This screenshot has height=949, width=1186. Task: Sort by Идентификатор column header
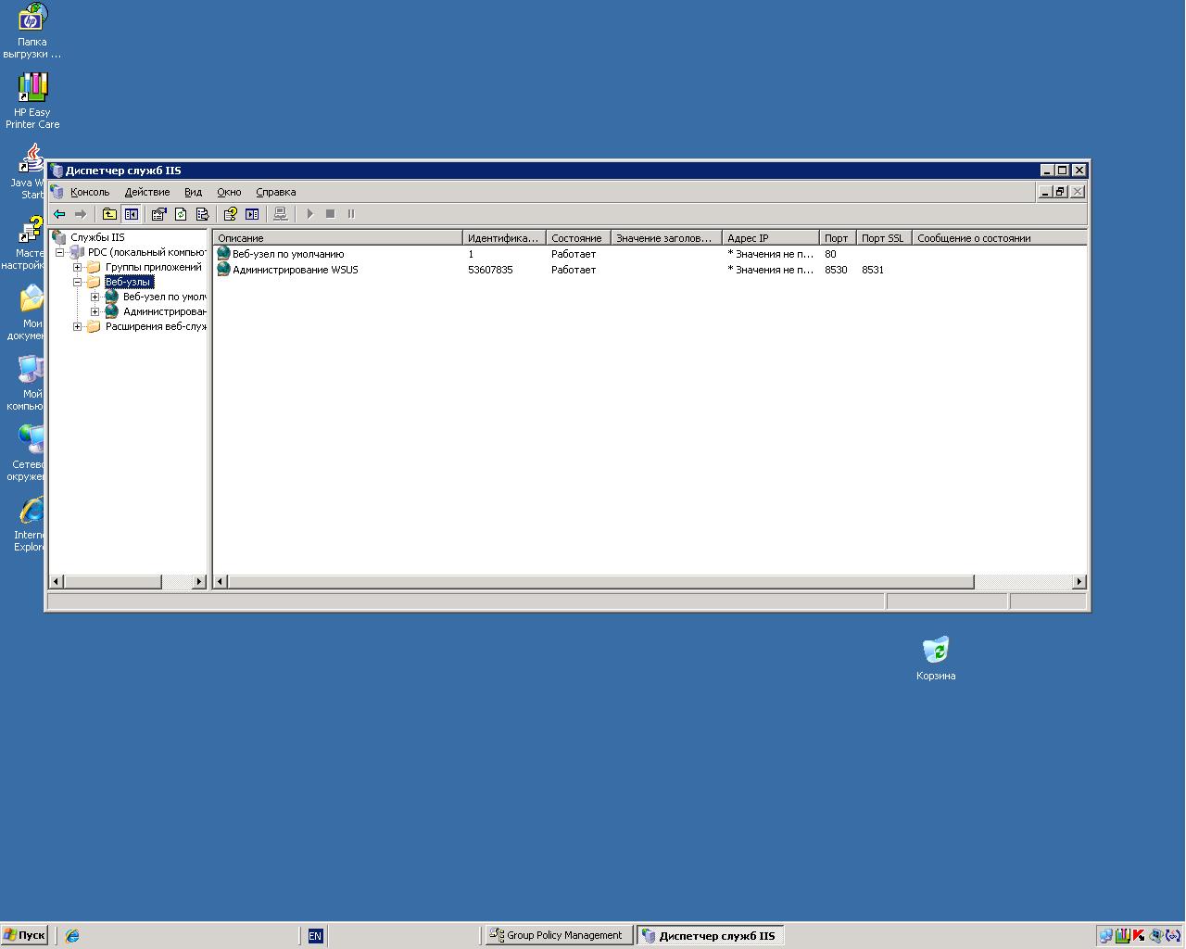504,238
